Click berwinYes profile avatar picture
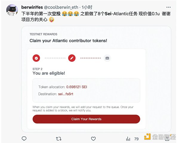179x143 pixels. pos(12,10)
